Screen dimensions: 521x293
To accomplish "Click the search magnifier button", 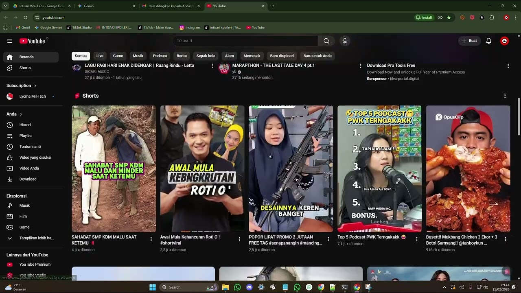I will click(x=326, y=41).
